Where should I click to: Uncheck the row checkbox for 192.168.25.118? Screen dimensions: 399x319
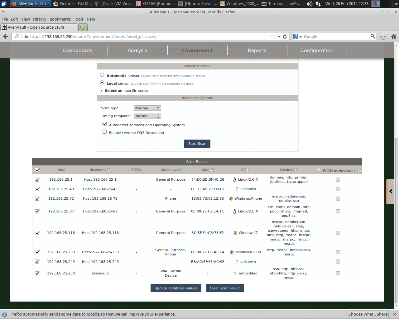37,233
